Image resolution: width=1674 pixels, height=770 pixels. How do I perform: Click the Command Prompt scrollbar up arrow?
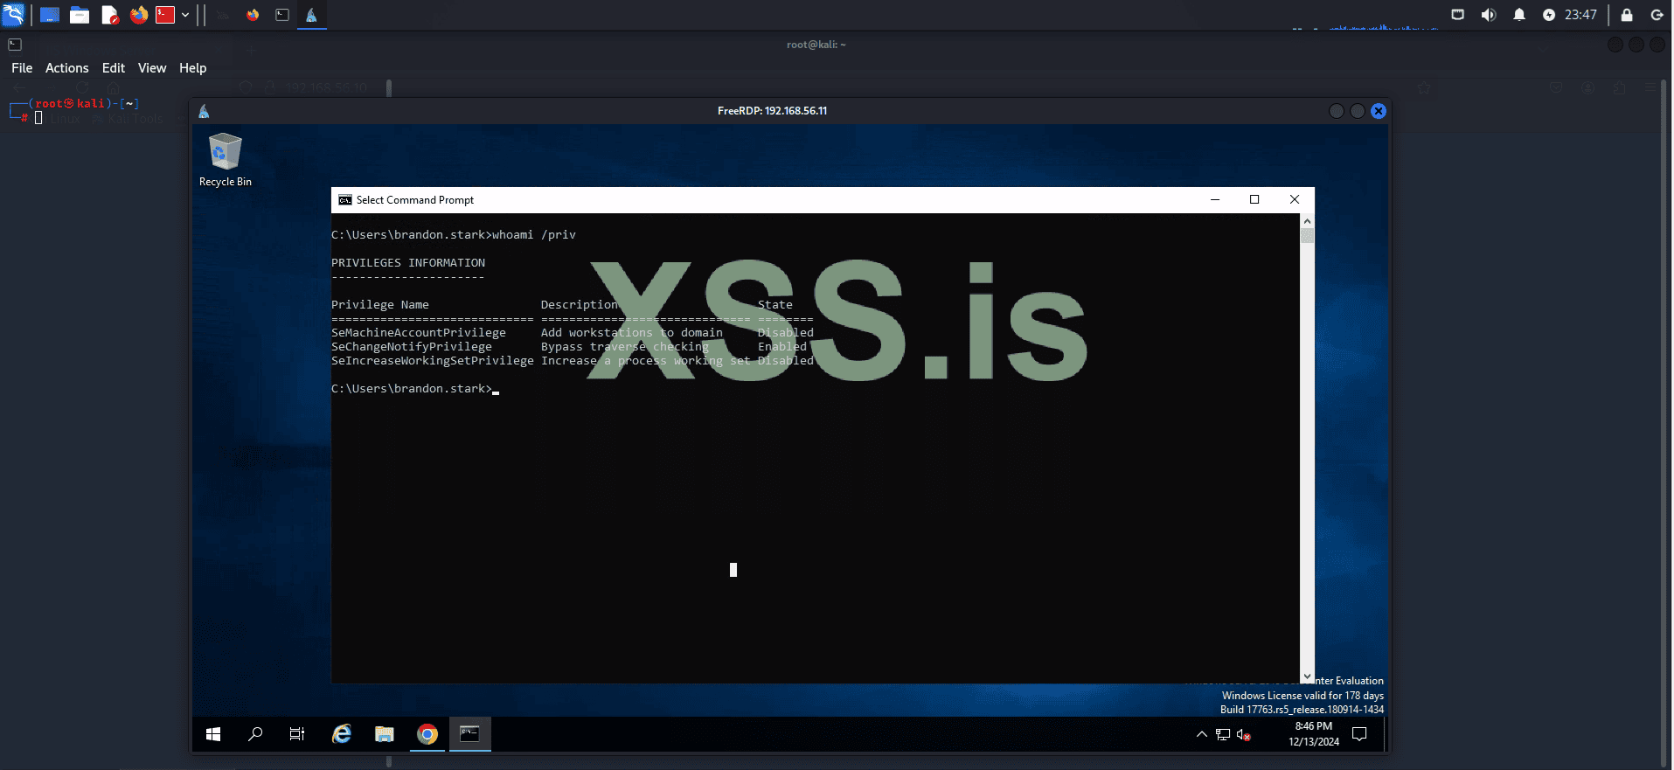point(1308,221)
